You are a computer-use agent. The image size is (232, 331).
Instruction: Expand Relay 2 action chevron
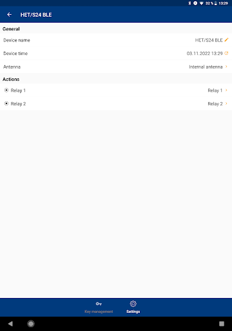[226, 103]
